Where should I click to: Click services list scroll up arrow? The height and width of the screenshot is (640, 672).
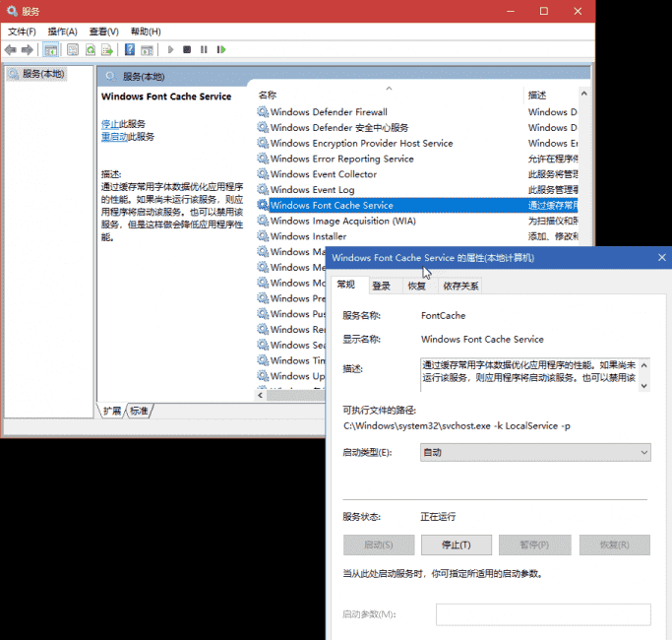583,94
